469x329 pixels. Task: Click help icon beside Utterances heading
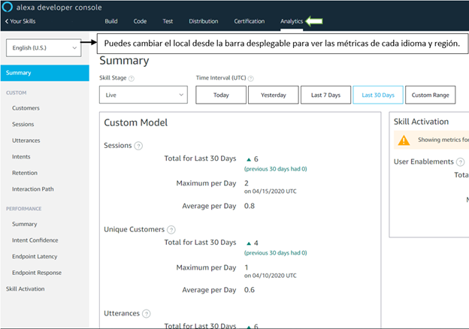(146, 314)
